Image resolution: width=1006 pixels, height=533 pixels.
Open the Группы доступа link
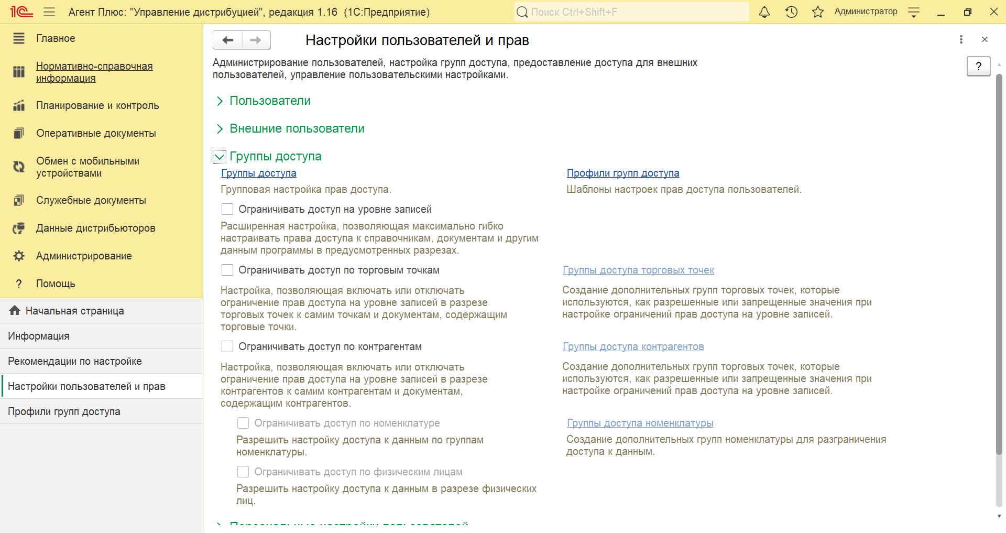(x=259, y=173)
